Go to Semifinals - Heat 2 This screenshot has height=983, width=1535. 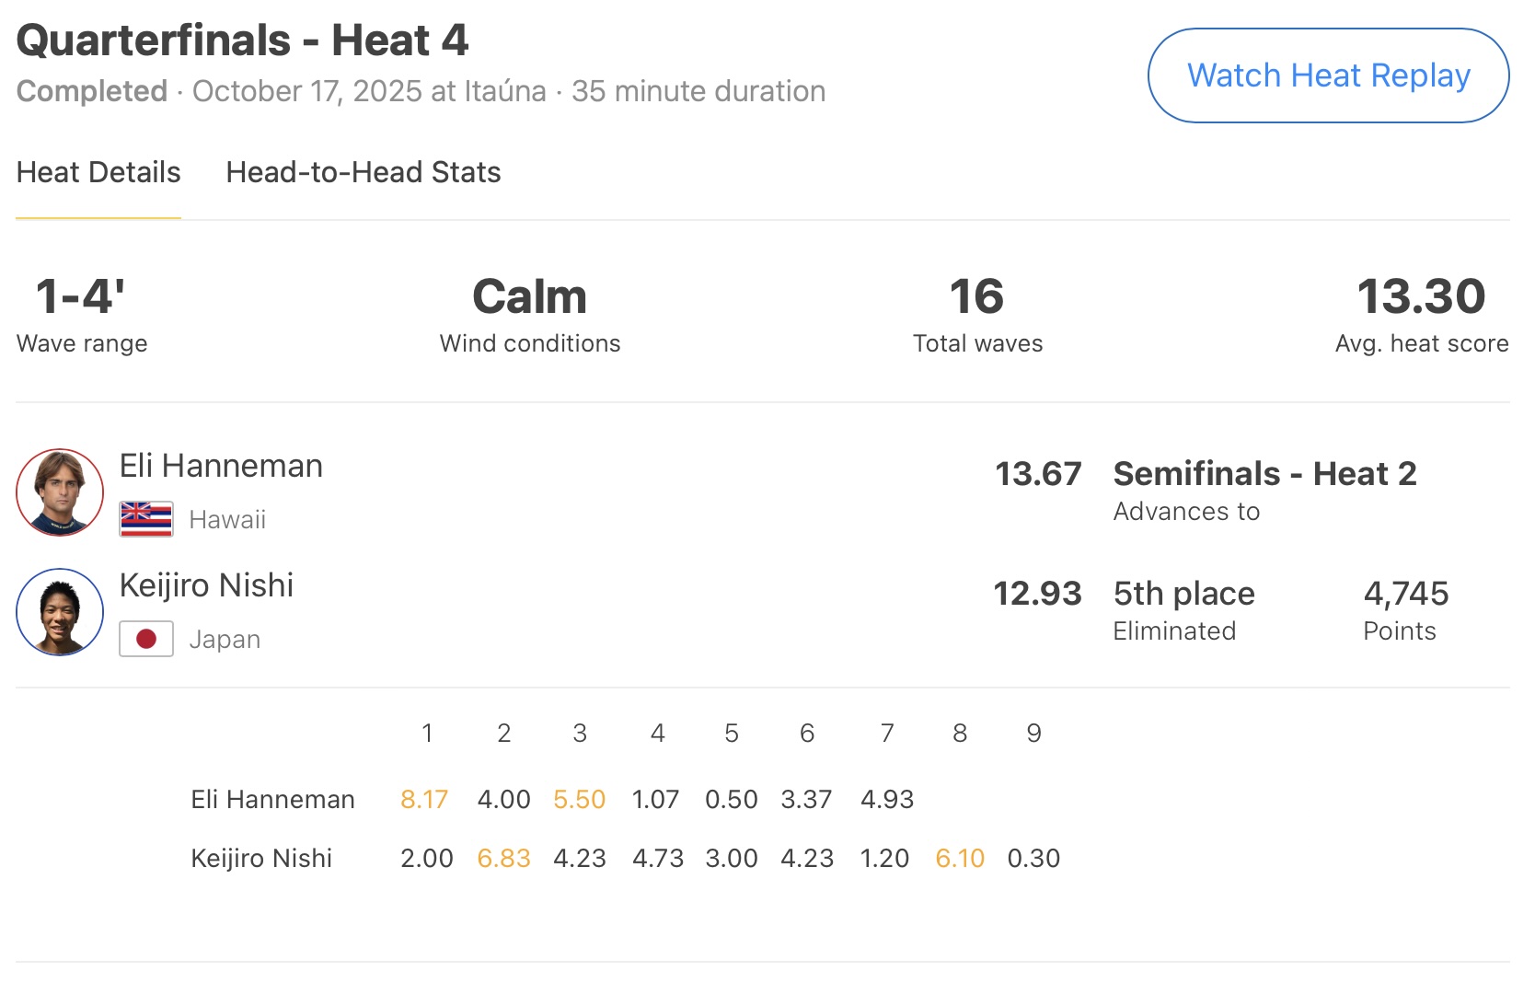point(1264,474)
